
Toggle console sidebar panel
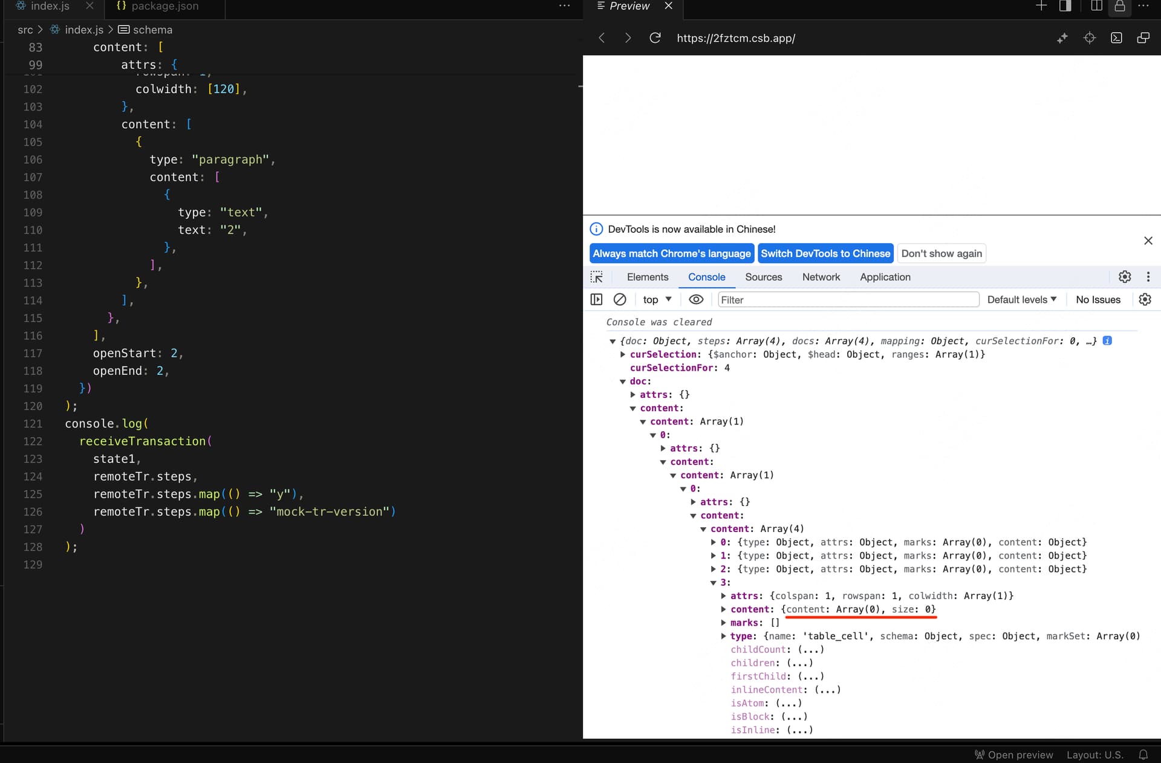coord(596,299)
